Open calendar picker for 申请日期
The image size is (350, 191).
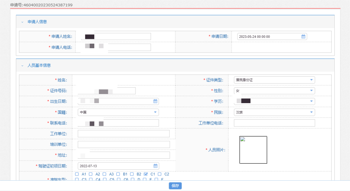point(303,37)
